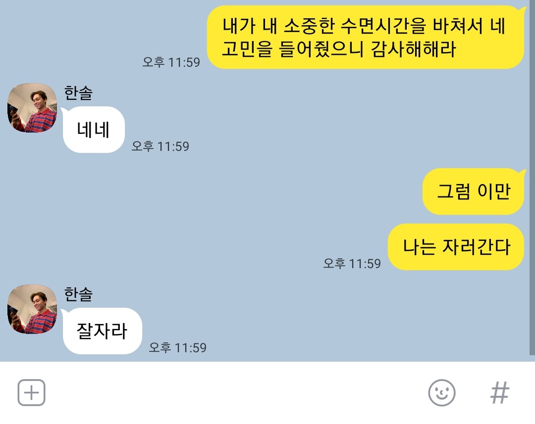Click the 한솔 name above 네네
This screenshot has width=535, height=424.
pos(78,93)
